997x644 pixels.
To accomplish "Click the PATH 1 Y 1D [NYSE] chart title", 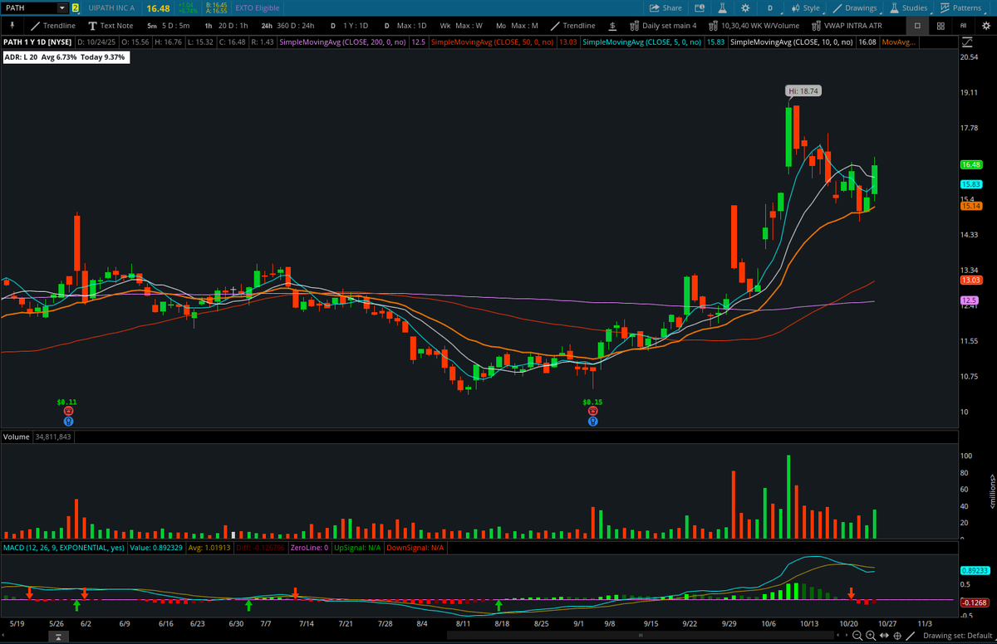I will click(x=36, y=41).
